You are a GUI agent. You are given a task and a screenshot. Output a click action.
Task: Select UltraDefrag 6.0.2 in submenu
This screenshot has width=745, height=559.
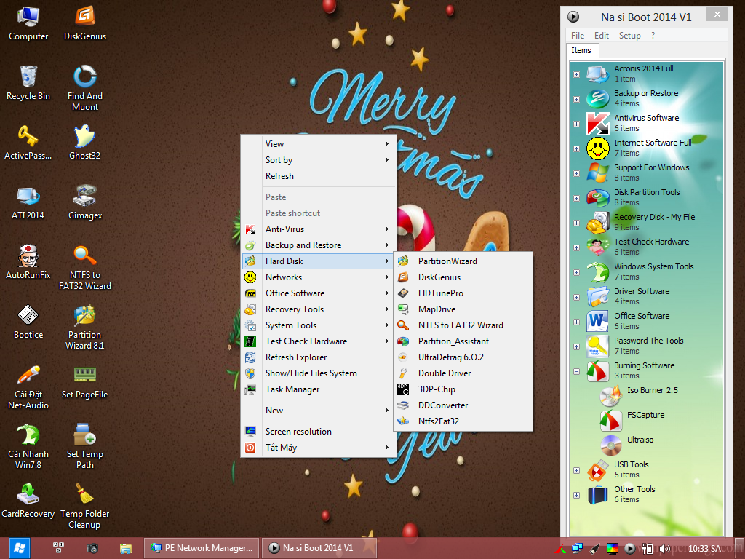click(x=463, y=357)
